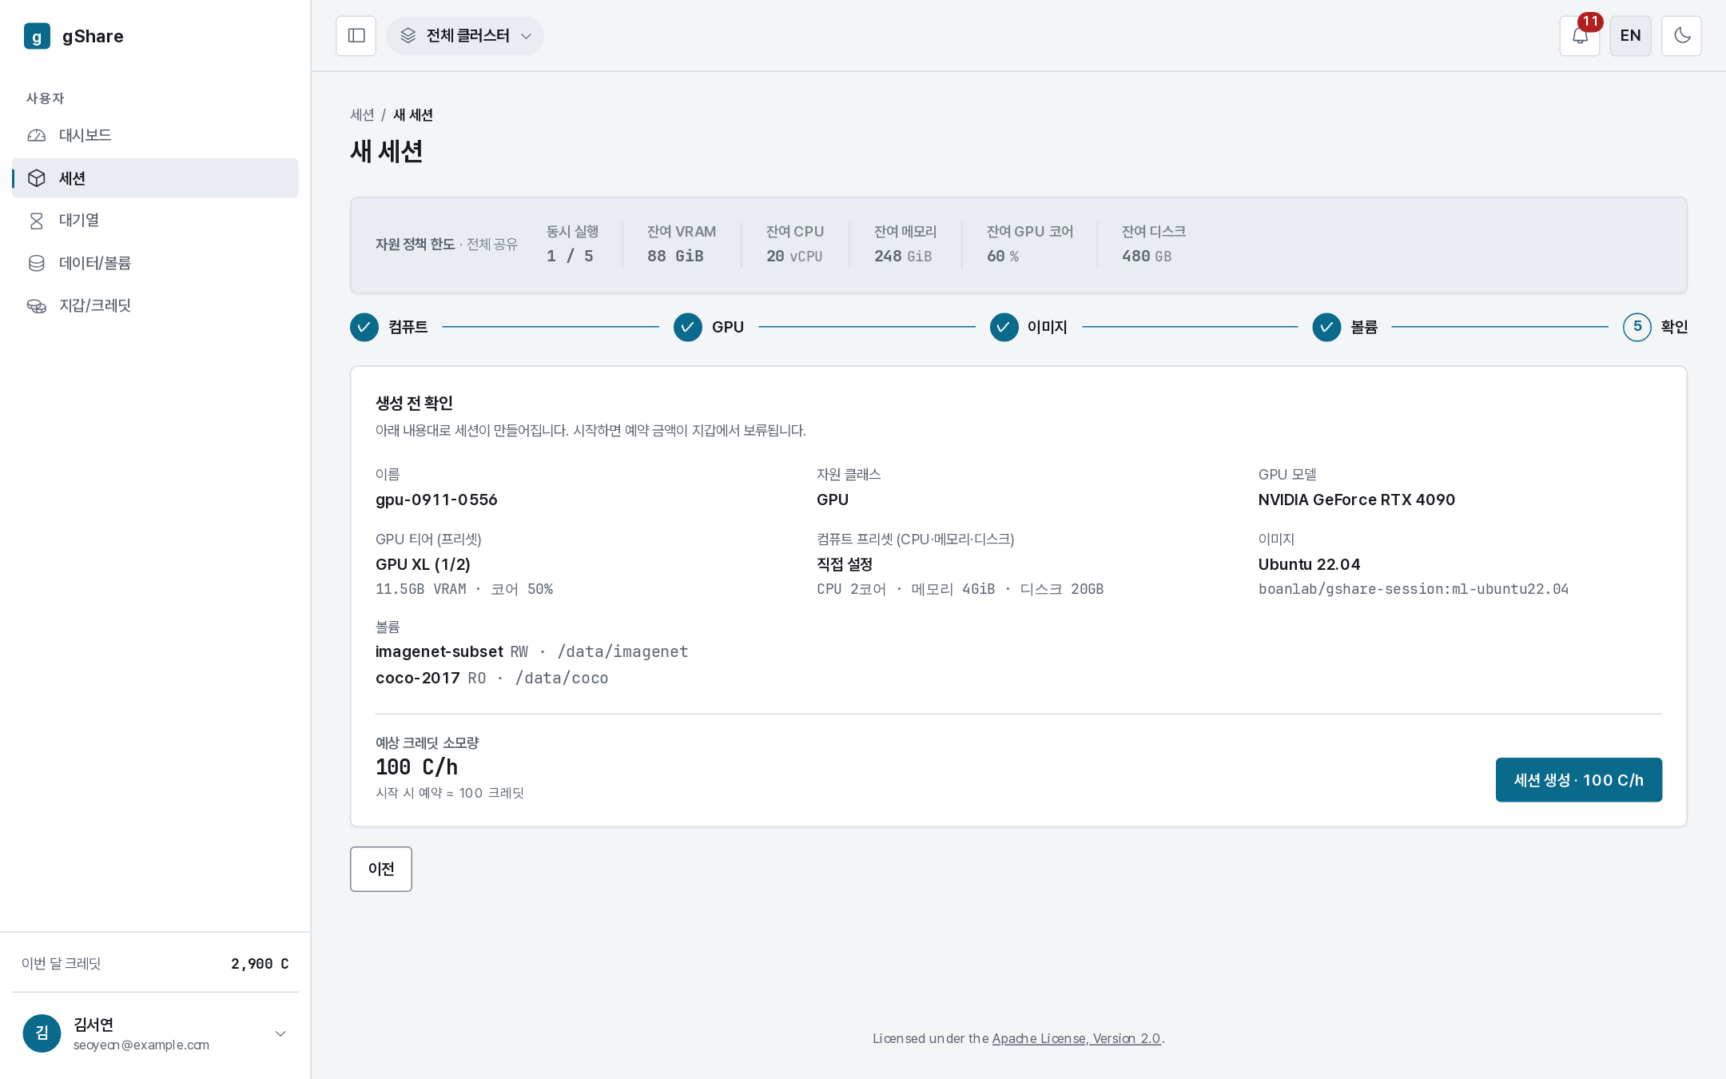This screenshot has height=1079, width=1726.
Task: Jump to the 컴퓨트 step checkmark
Action: [364, 327]
